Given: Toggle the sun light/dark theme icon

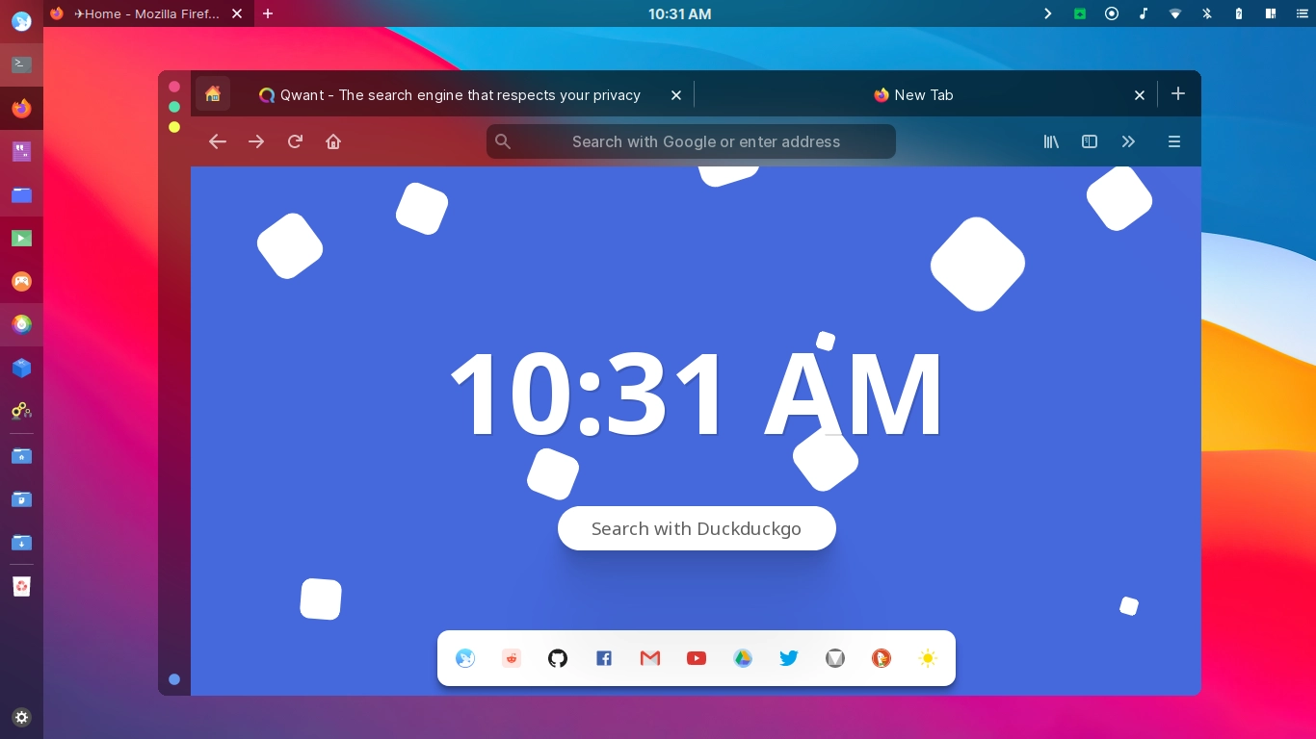Looking at the screenshot, I should [928, 658].
